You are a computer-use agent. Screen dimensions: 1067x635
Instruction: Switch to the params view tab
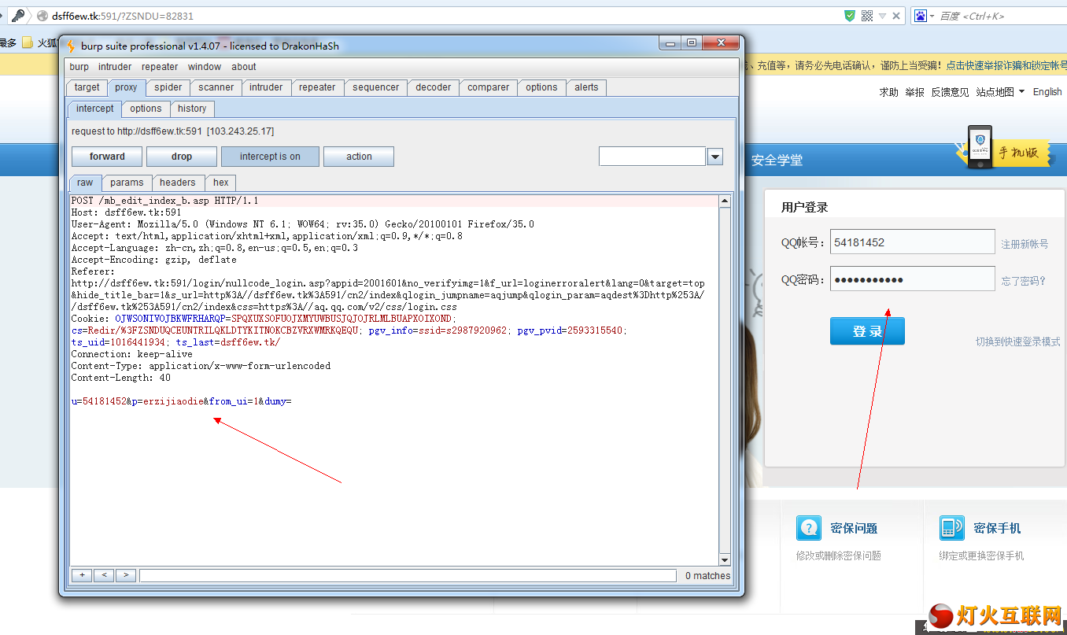pos(127,183)
